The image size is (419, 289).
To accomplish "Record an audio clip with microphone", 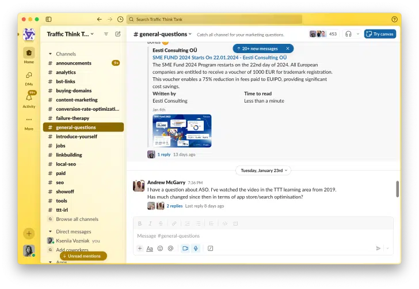I will pos(196,249).
